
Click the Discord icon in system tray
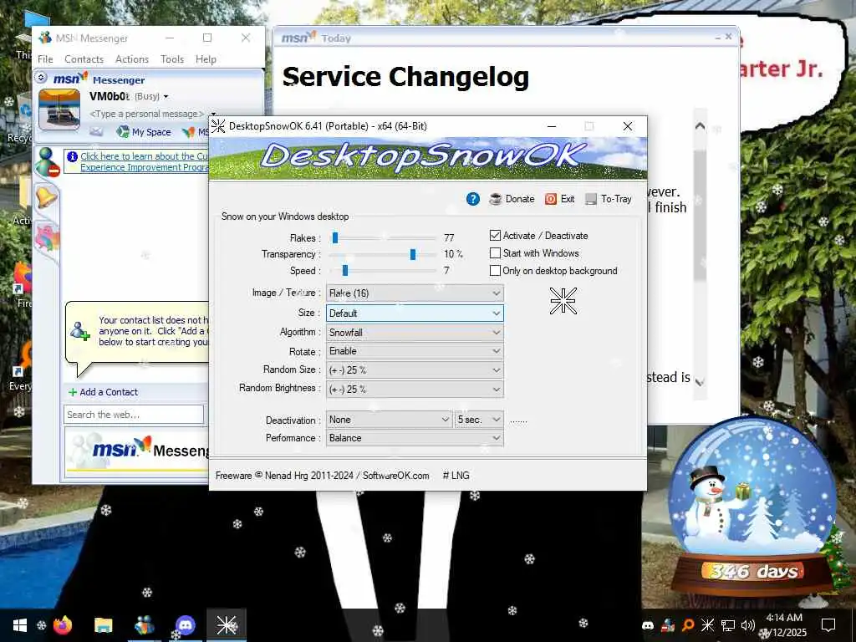click(x=648, y=625)
